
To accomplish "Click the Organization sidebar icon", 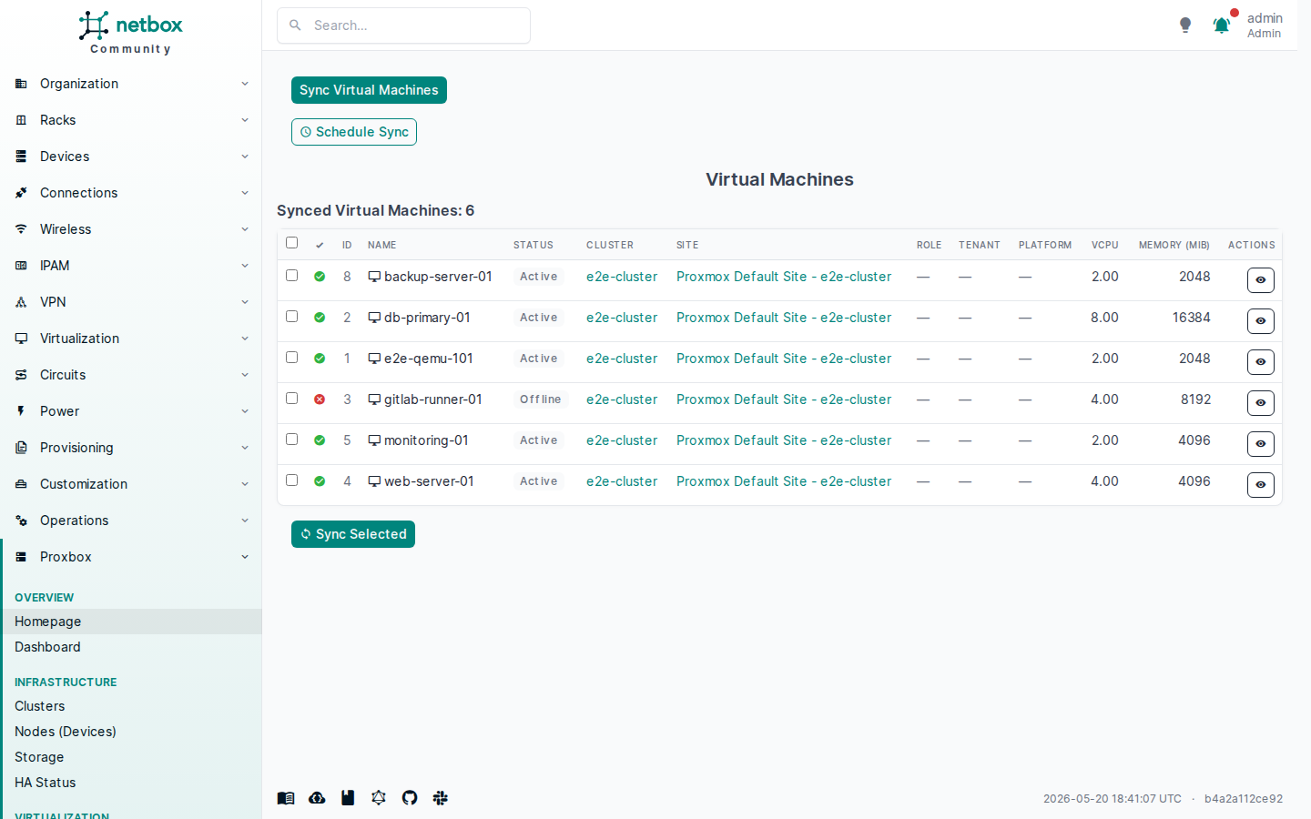I will pos(21,84).
